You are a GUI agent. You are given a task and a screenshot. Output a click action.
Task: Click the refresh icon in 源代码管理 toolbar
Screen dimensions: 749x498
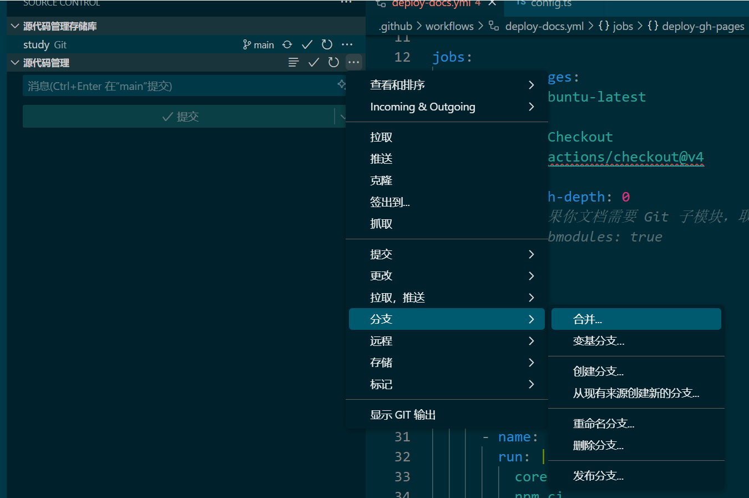click(x=333, y=62)
